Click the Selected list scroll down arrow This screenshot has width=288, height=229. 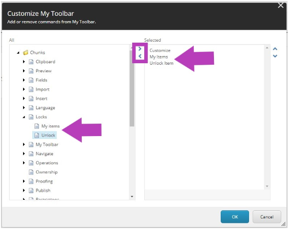[267, 186]
